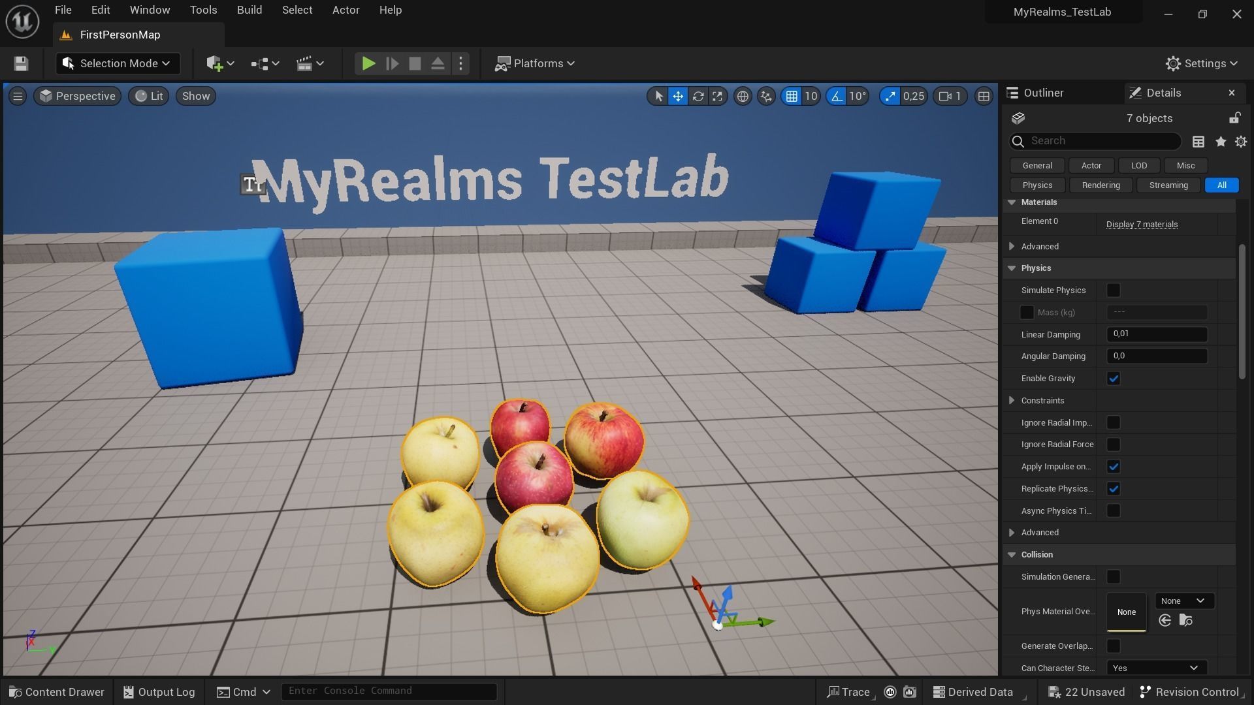
Task: Toggle Ignore Radial Force checkbox
Action: click(1114, 445)
